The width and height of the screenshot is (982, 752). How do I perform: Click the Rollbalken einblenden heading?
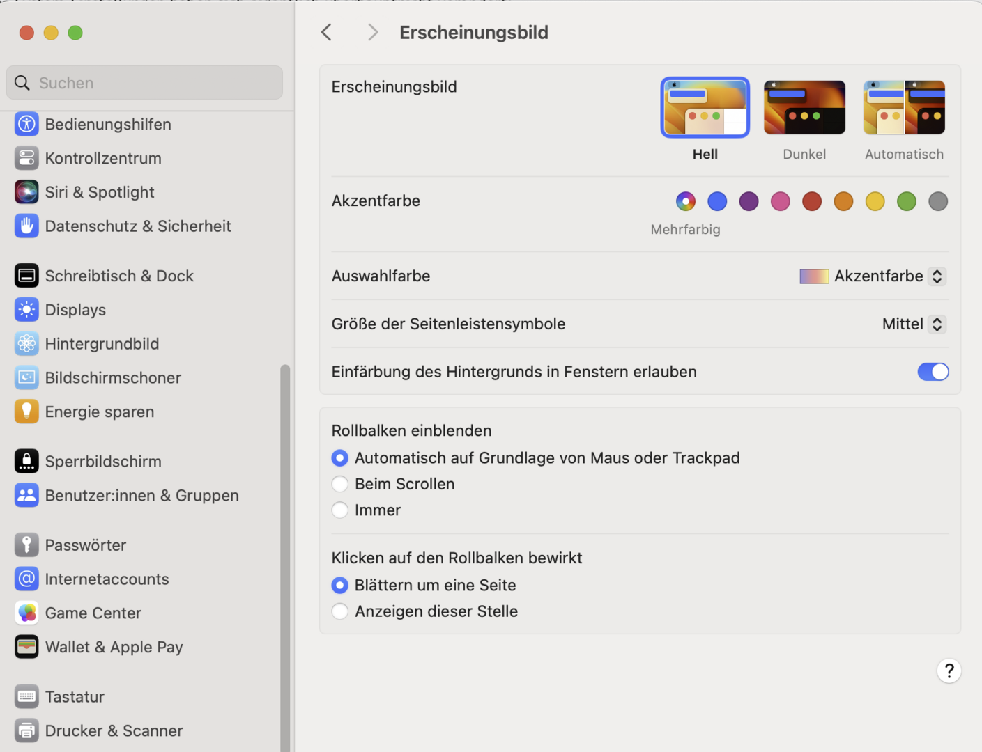tap(411, 431)
